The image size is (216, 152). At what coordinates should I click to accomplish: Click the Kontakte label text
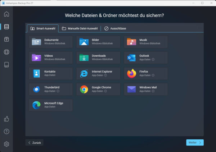[50, 72]
